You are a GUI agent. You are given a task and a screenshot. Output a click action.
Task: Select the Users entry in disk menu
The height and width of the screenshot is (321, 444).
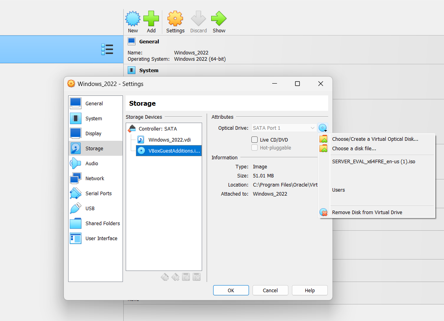(377, 190)
